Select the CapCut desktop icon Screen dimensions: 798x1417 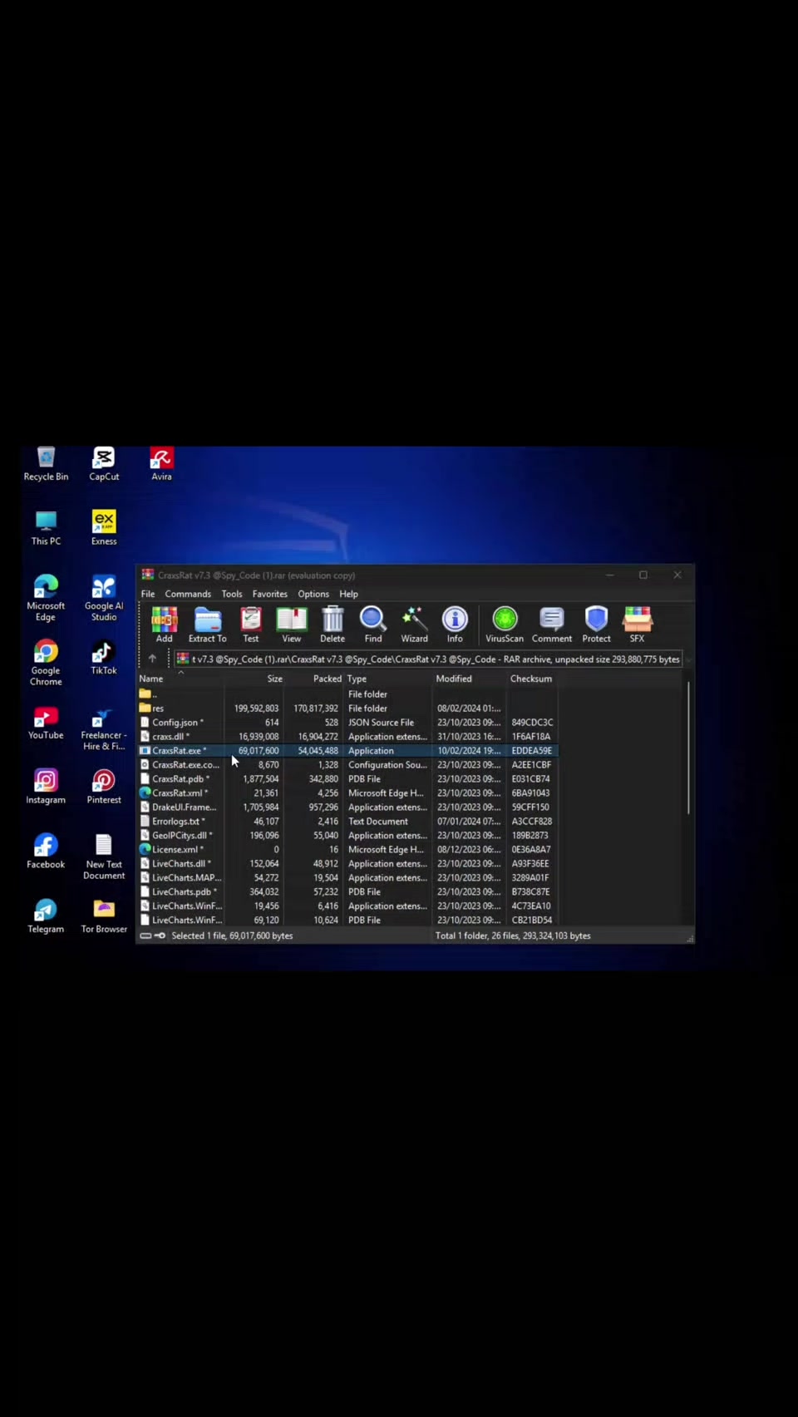[104, 464]
